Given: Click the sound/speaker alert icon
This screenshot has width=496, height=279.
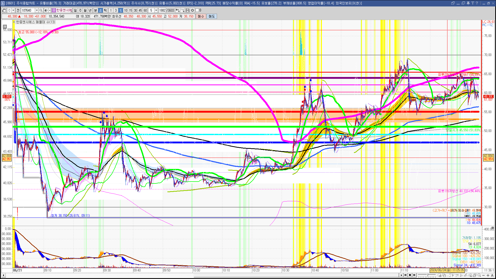Looking at the screenshot, I should [46, 10].
